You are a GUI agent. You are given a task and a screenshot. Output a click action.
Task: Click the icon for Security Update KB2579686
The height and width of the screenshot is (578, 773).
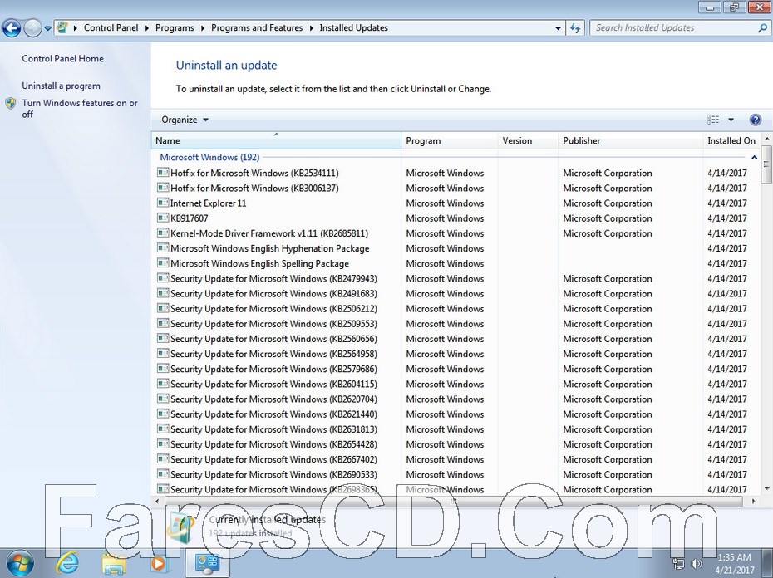[163, 369]
